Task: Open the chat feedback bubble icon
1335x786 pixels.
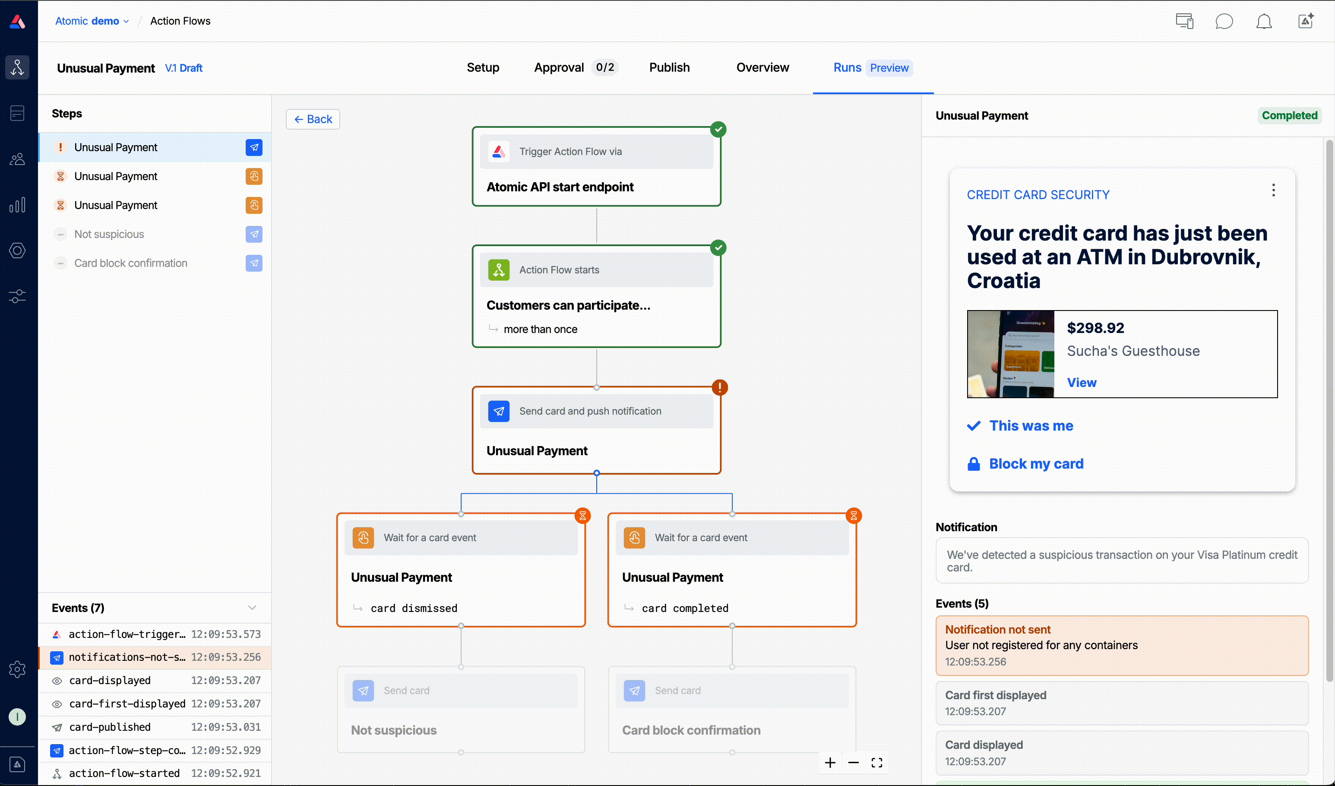Action: coord(1224,21)
